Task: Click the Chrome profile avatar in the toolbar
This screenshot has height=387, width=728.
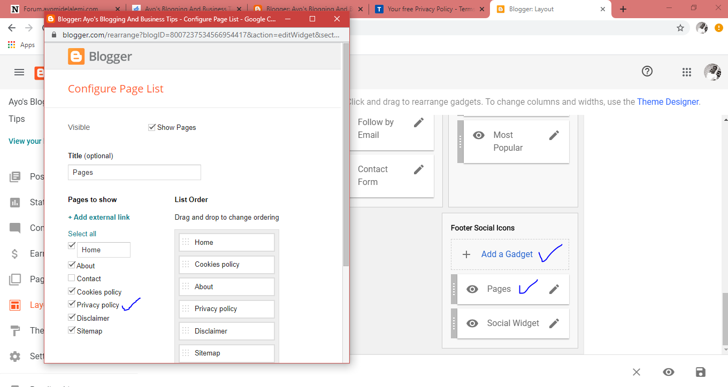Action: click(x=702, y=28)
